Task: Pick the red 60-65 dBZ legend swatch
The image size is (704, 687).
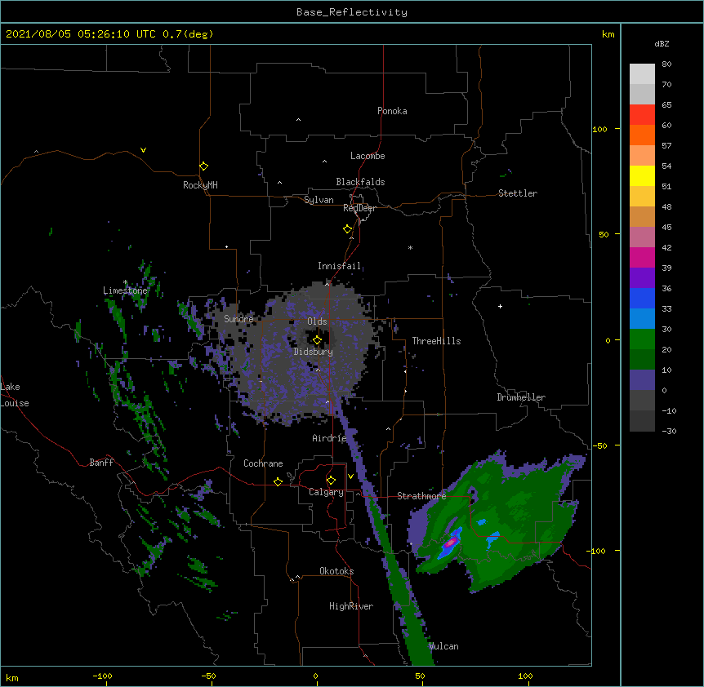Action: tap(642, 114)
